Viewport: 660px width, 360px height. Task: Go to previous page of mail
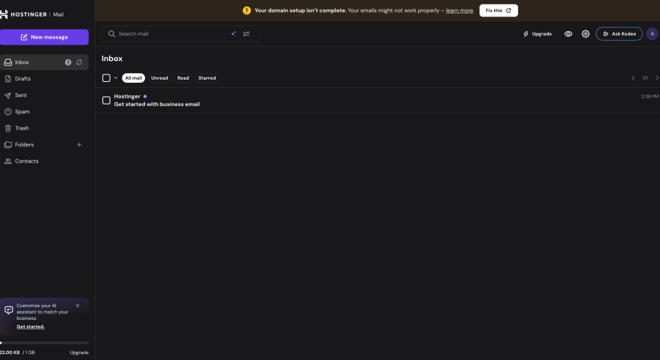[x=633, y=78]
